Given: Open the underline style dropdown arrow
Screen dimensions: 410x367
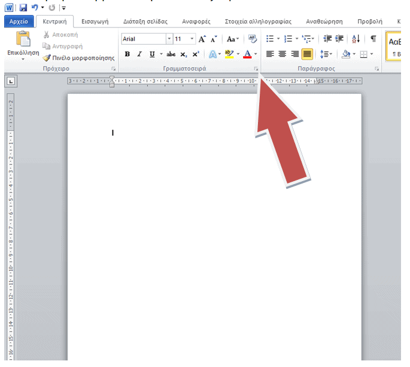Looking at the screenshot, I should coord(161,54).
